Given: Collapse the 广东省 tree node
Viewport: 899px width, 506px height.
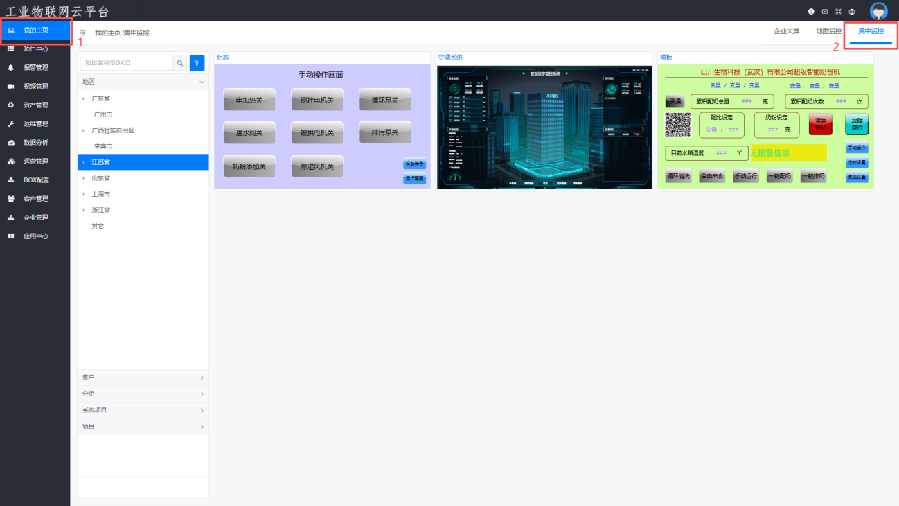Looking at the screenshot, I should pos(84,98).
